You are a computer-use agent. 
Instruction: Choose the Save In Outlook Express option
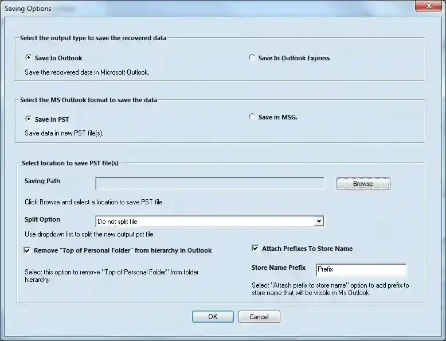point(252,58)
